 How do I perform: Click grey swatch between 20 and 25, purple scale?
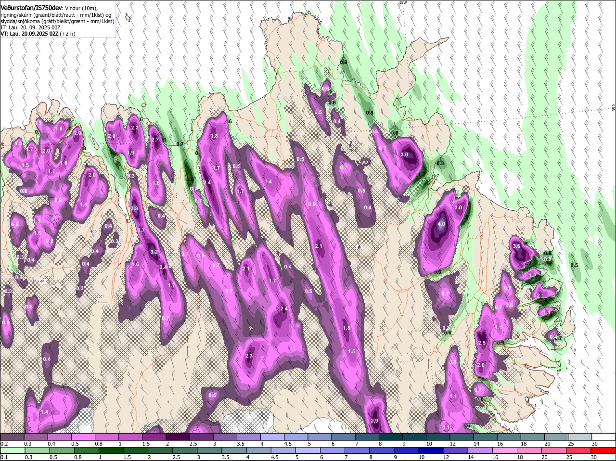coord(557,436)
